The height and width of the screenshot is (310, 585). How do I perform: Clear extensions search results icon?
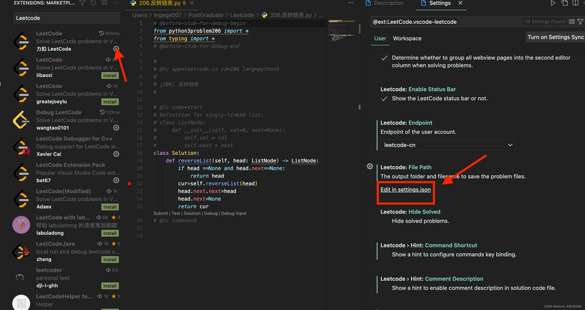(104, 3)
